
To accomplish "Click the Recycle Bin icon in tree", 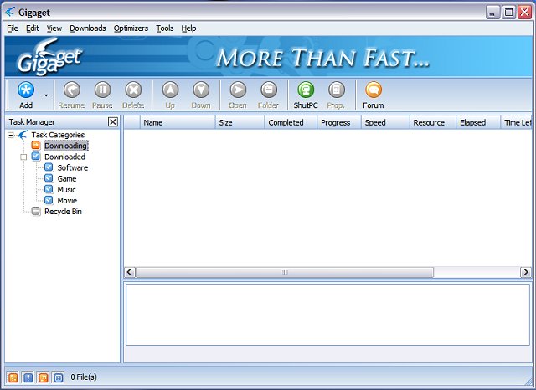I will click(35, 211).
